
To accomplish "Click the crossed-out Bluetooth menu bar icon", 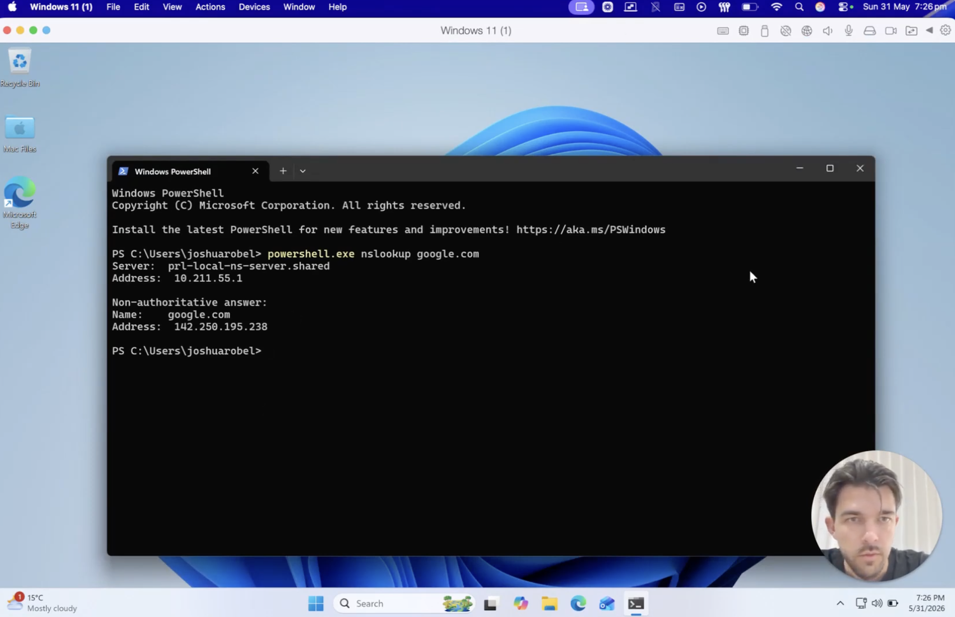I will (x=656, y=7).
